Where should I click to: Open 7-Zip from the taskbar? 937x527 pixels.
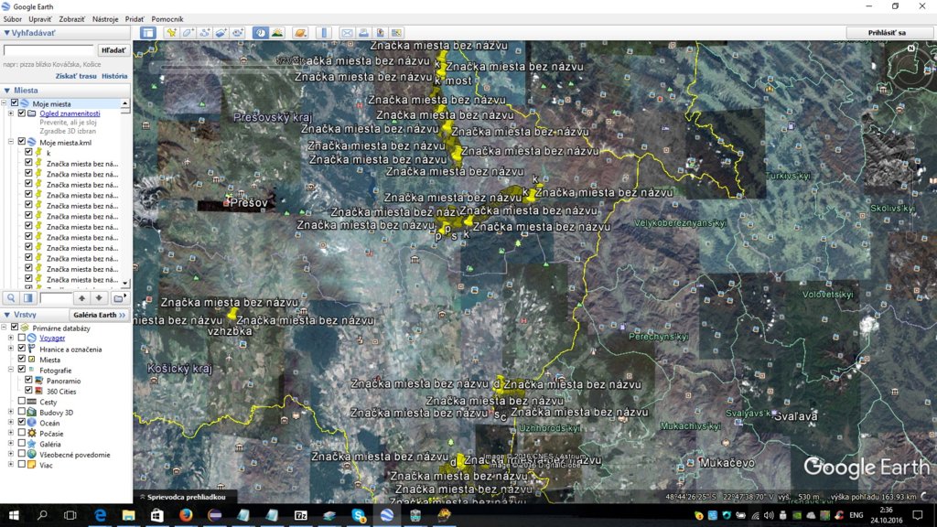[300, 515]
